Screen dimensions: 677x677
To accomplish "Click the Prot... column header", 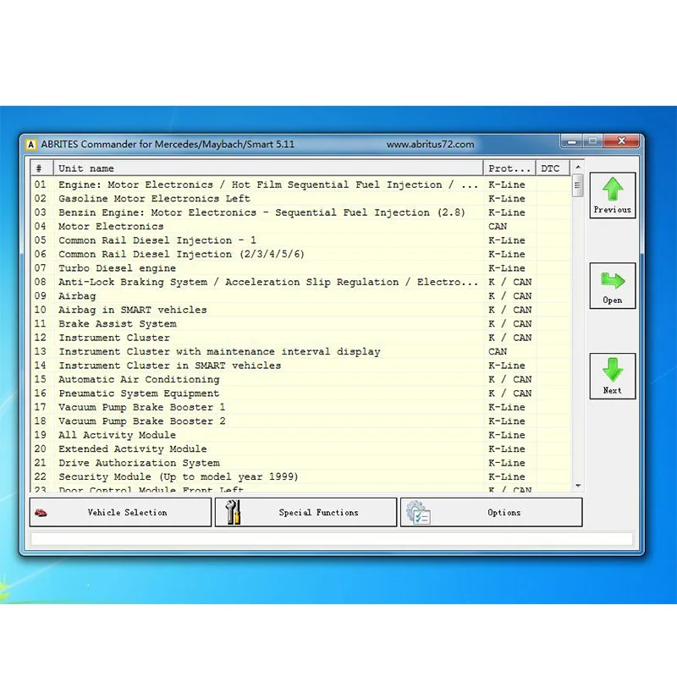I will (509, 168).
